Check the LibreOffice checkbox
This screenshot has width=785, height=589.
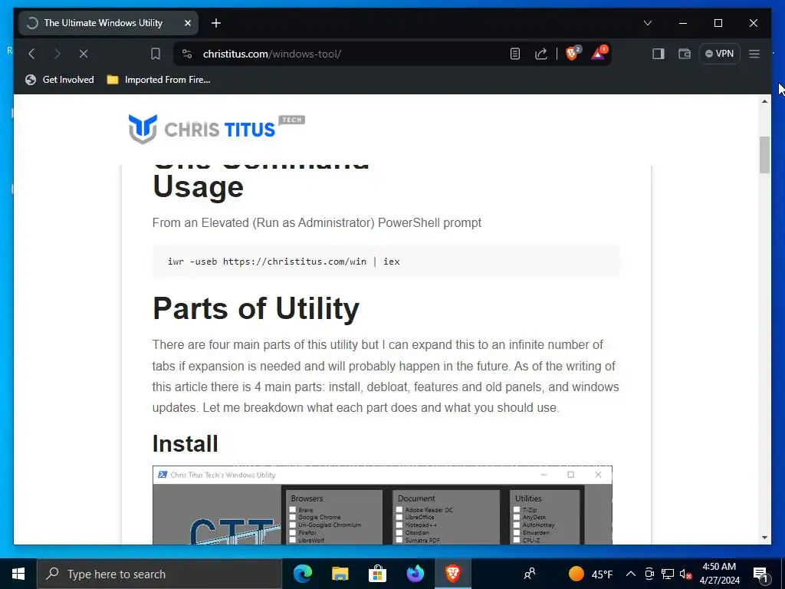pyautogui.click(x=399, y=518)
